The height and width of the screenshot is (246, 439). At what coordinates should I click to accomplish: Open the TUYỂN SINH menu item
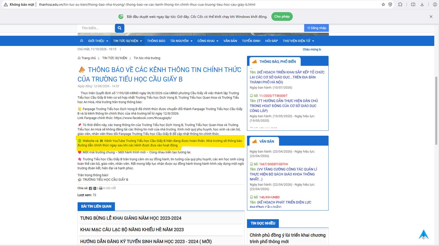point(251,41)
